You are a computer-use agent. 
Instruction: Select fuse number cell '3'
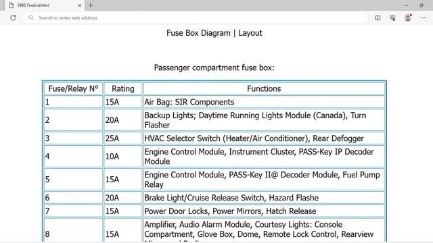coord(73,138)
